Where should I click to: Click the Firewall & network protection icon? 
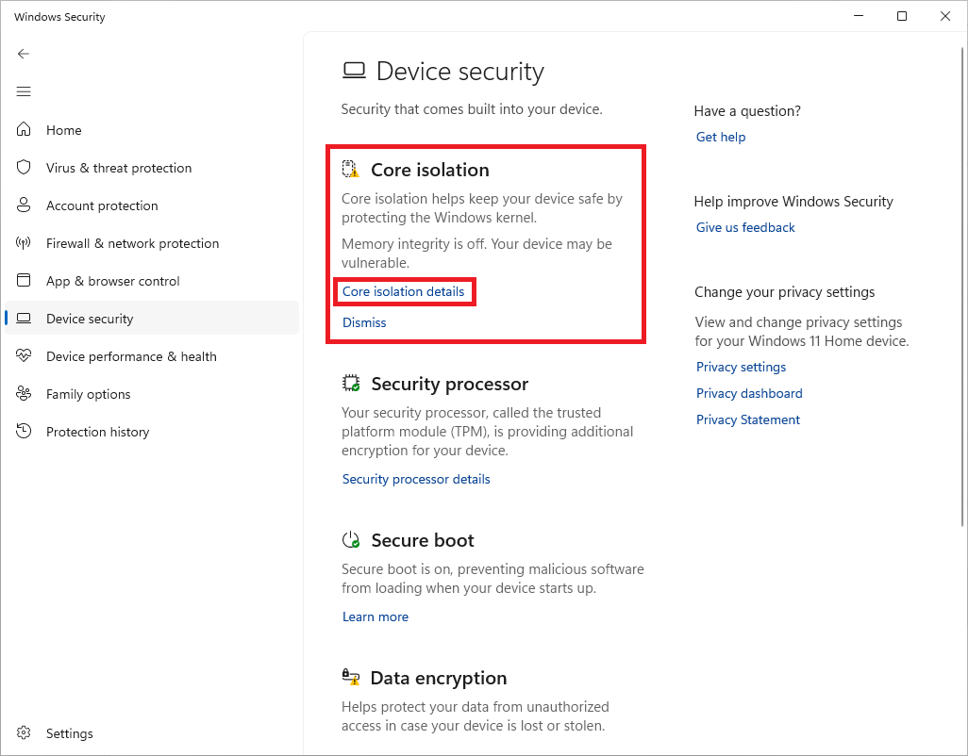pos(25,243)
